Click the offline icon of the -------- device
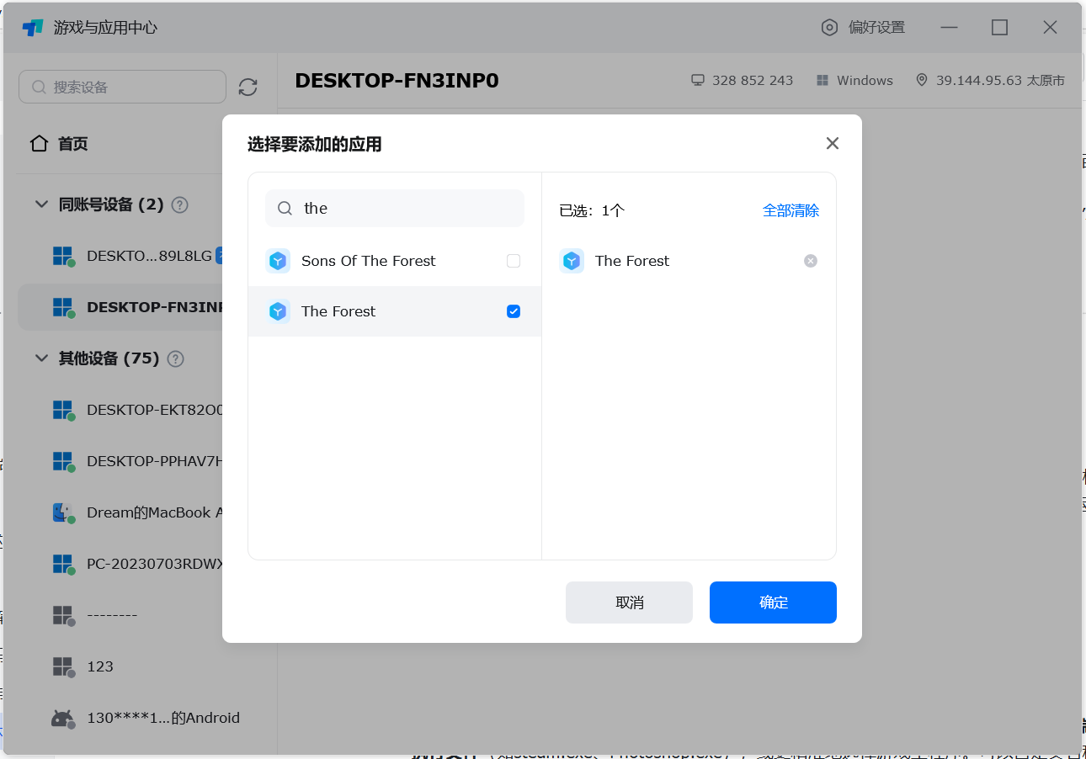1086x759 pixels. pyautogui.click(x=63, y=616)
